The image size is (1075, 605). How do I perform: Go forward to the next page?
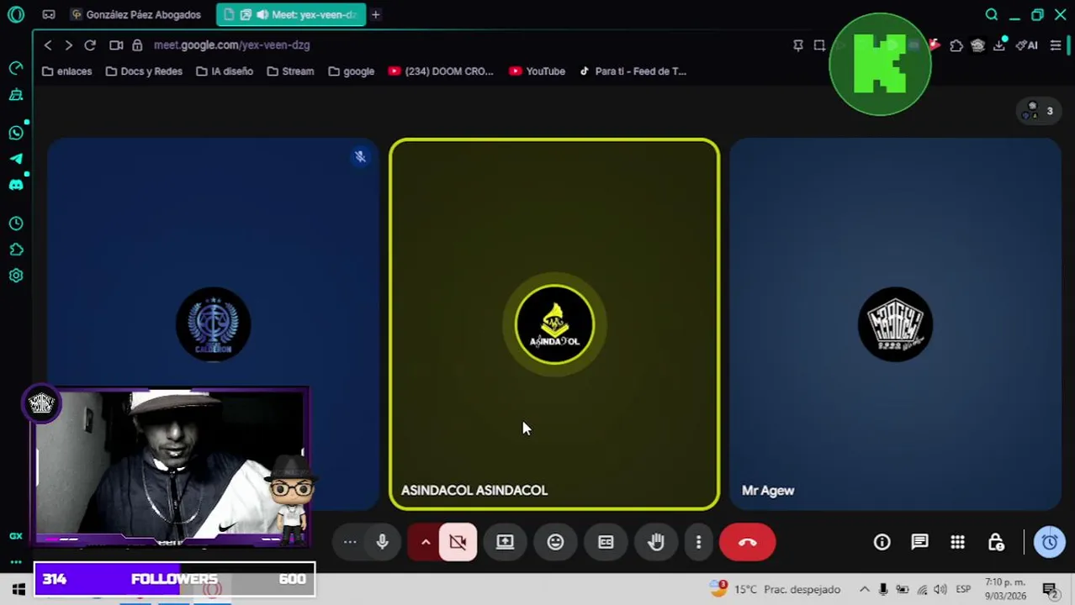coord(69,45)
